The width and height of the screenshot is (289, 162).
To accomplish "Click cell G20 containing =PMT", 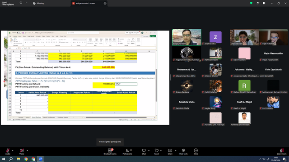I will (126, 84).
